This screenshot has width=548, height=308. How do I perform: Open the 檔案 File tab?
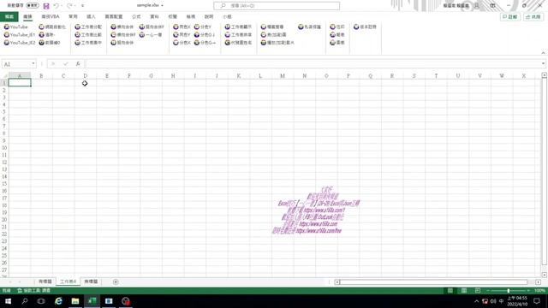pyautogui.click(x=9, y=17)
